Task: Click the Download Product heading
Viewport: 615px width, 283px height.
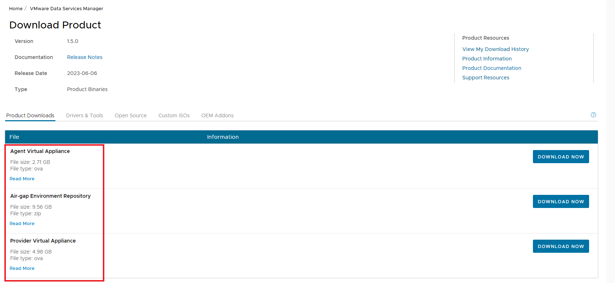Action: tap(55, 25)
